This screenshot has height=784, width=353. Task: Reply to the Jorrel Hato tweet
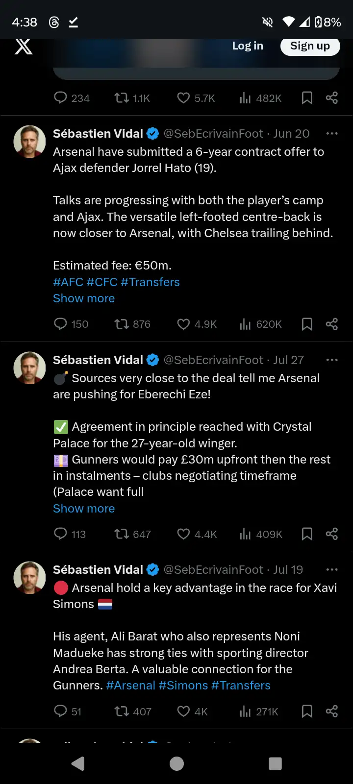pyautogui.click(x=61, y=324)
